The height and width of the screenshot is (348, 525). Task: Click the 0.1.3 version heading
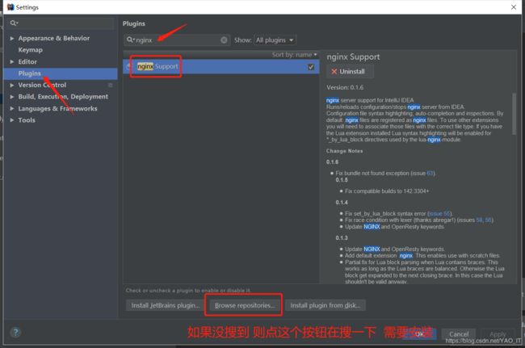pyautogui.click(x=342, y=238)
